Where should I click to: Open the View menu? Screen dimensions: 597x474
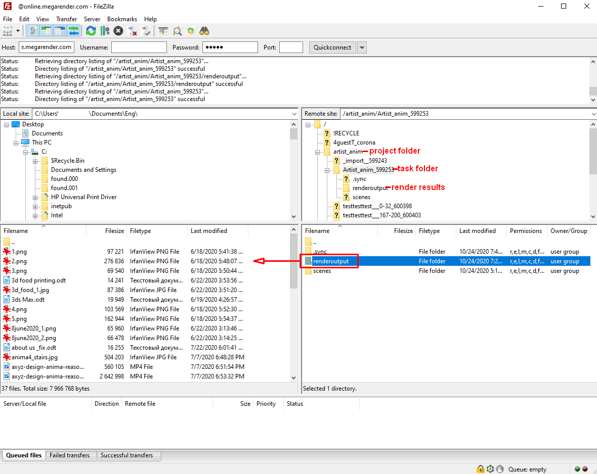click(x=42, y=19)
